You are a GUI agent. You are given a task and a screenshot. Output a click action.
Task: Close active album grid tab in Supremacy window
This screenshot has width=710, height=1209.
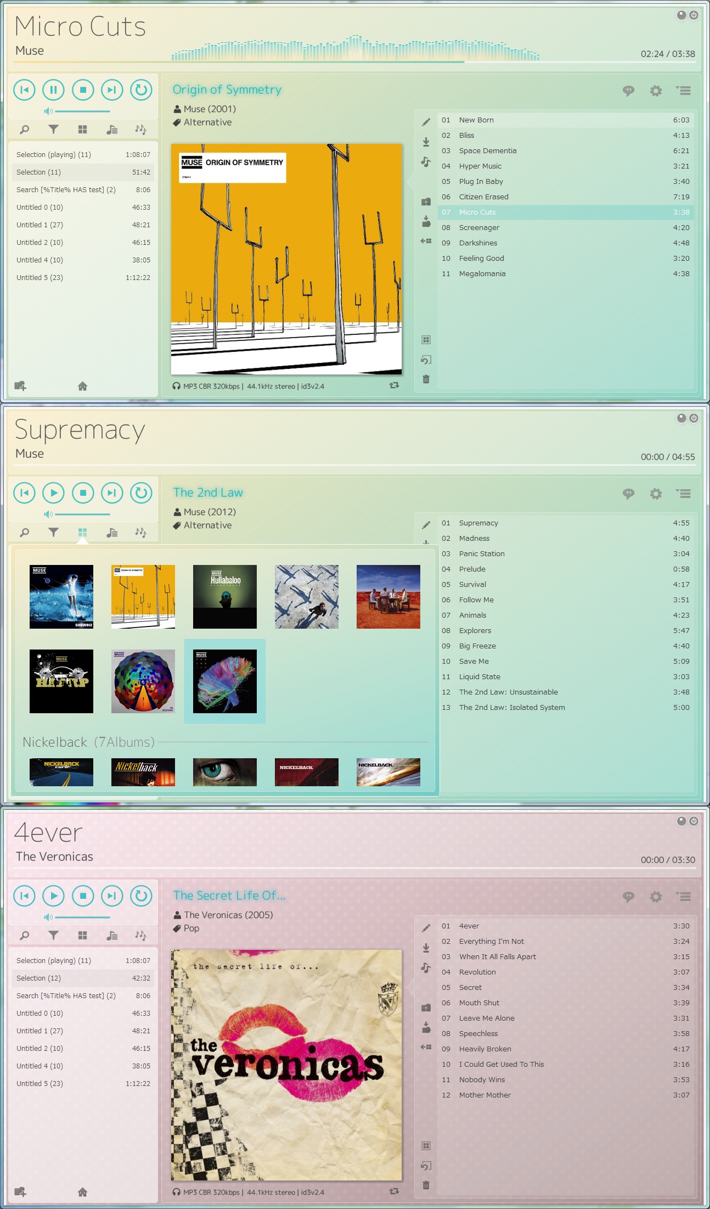click(82, 533)
